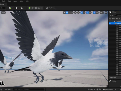Activate the scale tool
This screenshot has height=91, width=121.
click(72, 13)
